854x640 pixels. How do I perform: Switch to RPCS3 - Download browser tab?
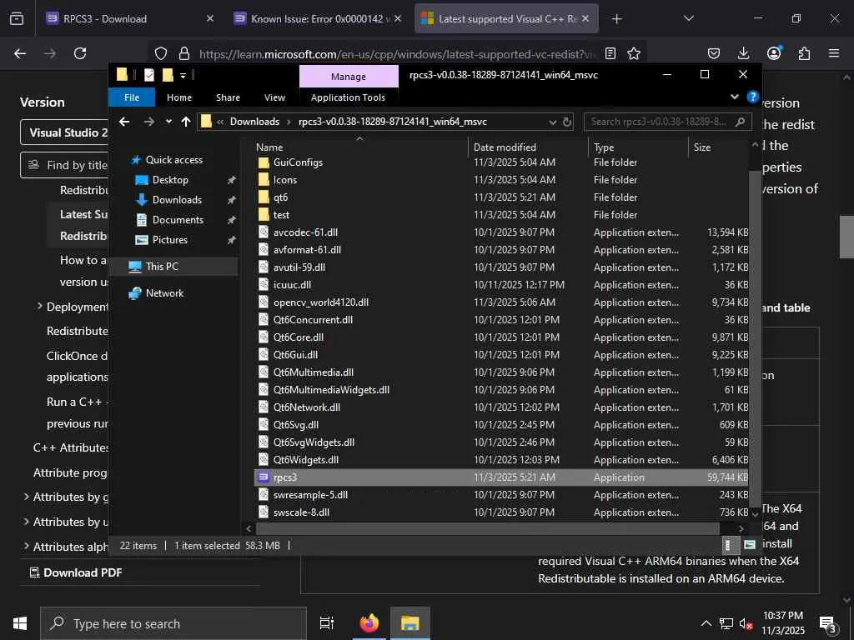click(x=131, y=18)
